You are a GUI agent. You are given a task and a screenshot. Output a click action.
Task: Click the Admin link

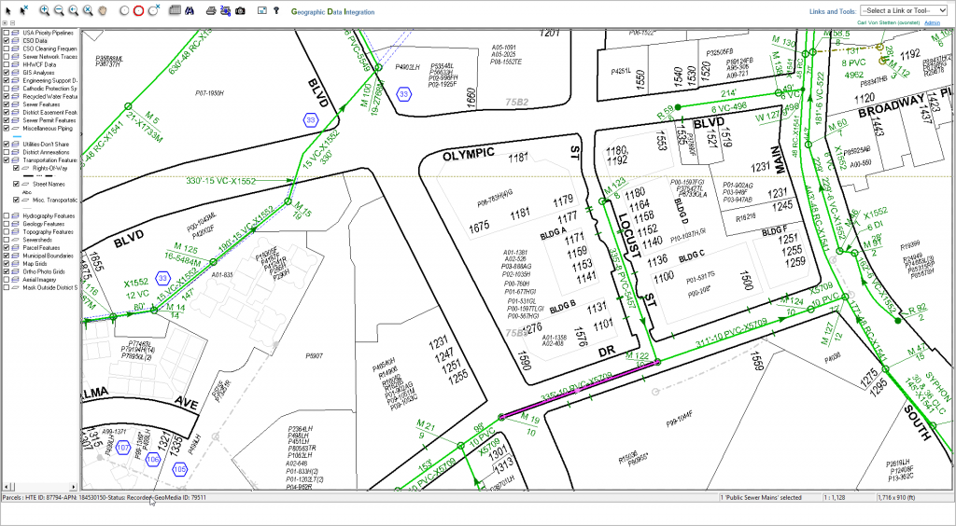[932, 21]
